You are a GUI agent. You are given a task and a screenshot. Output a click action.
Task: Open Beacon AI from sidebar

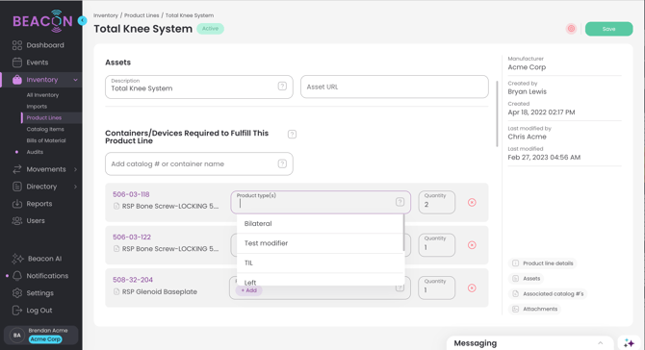44,259
